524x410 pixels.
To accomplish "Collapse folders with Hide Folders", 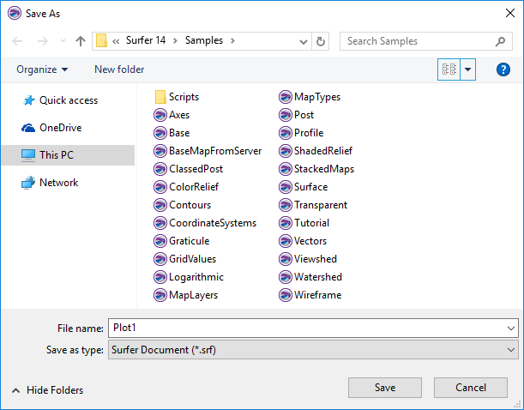I will coord(47,390).
